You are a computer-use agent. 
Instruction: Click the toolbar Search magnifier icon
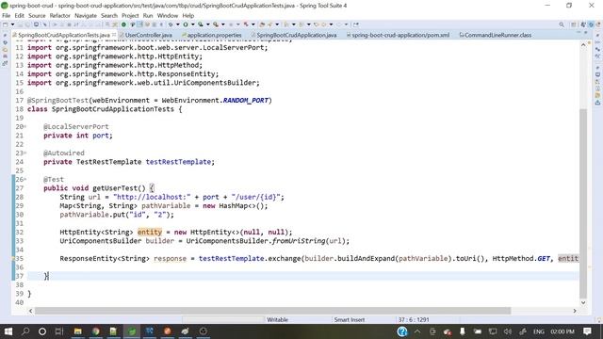point(562,24)
